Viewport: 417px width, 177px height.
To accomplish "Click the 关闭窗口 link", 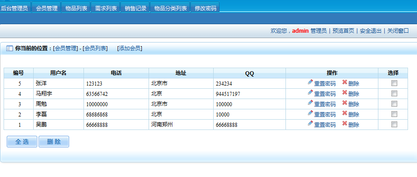I will pos(398,31).
